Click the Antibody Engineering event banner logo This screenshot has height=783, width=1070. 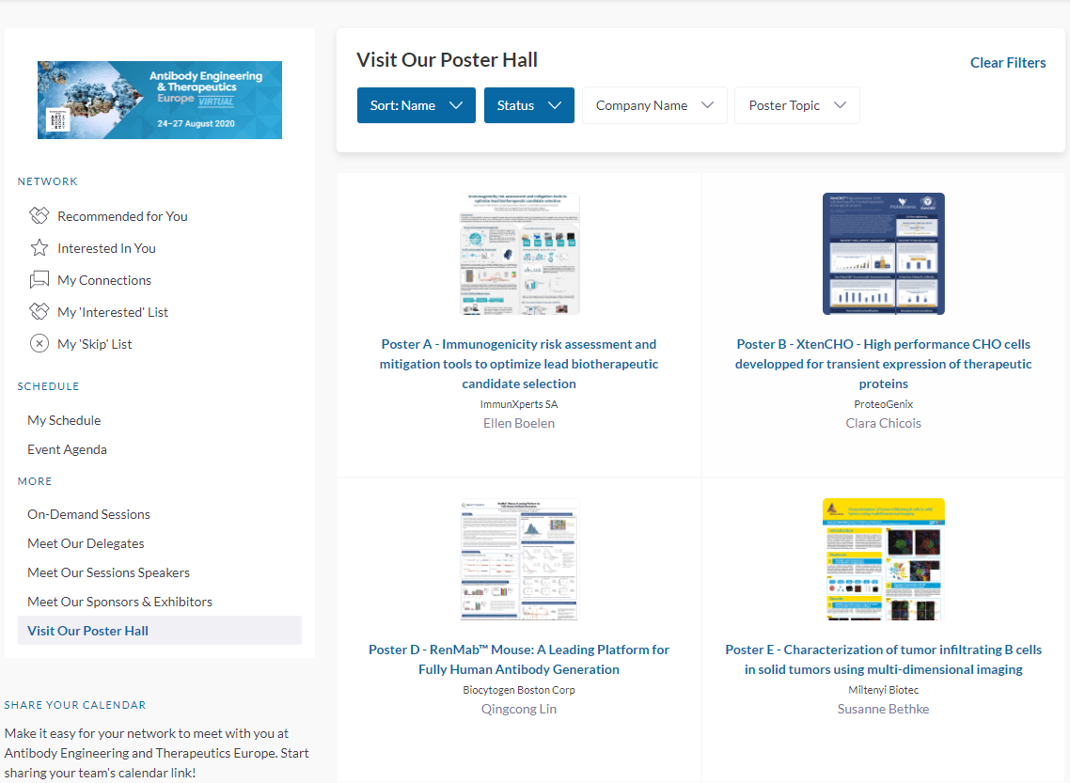160,101
